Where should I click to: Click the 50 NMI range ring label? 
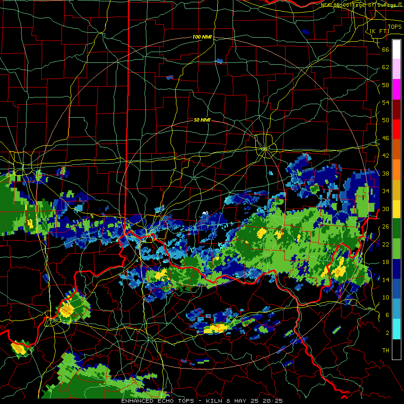pyautogui.click(x=202, y=120)
